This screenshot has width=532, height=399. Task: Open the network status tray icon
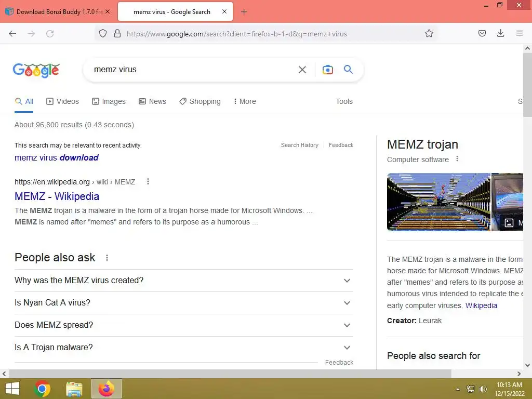(470, 389)
